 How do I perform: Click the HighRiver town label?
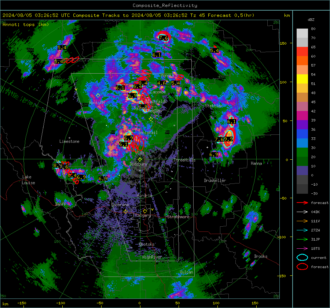[x=152, y=257]
